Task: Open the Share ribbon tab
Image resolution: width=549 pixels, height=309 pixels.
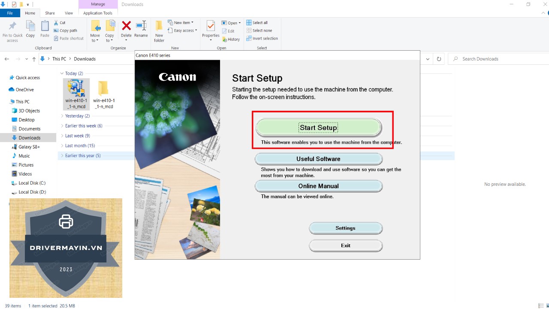Action: (x=50, y=13)
